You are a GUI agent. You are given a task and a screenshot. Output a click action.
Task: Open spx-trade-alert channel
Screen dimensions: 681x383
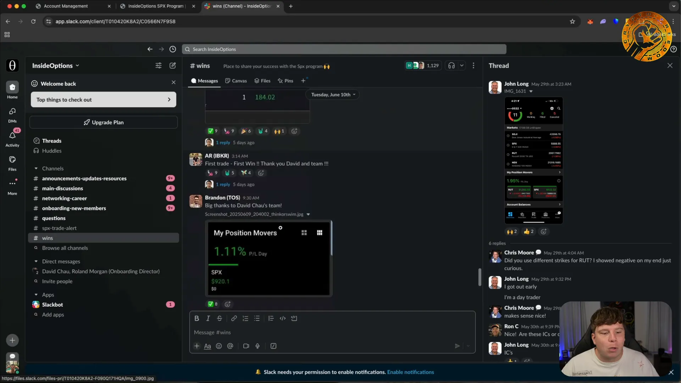click(103, 228)
